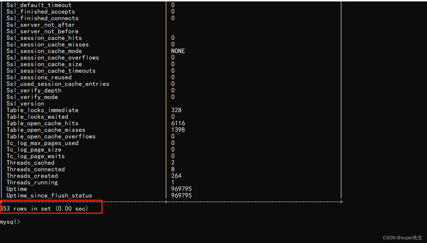Click the Ssl_server_not_before text

tap(42, 31)
